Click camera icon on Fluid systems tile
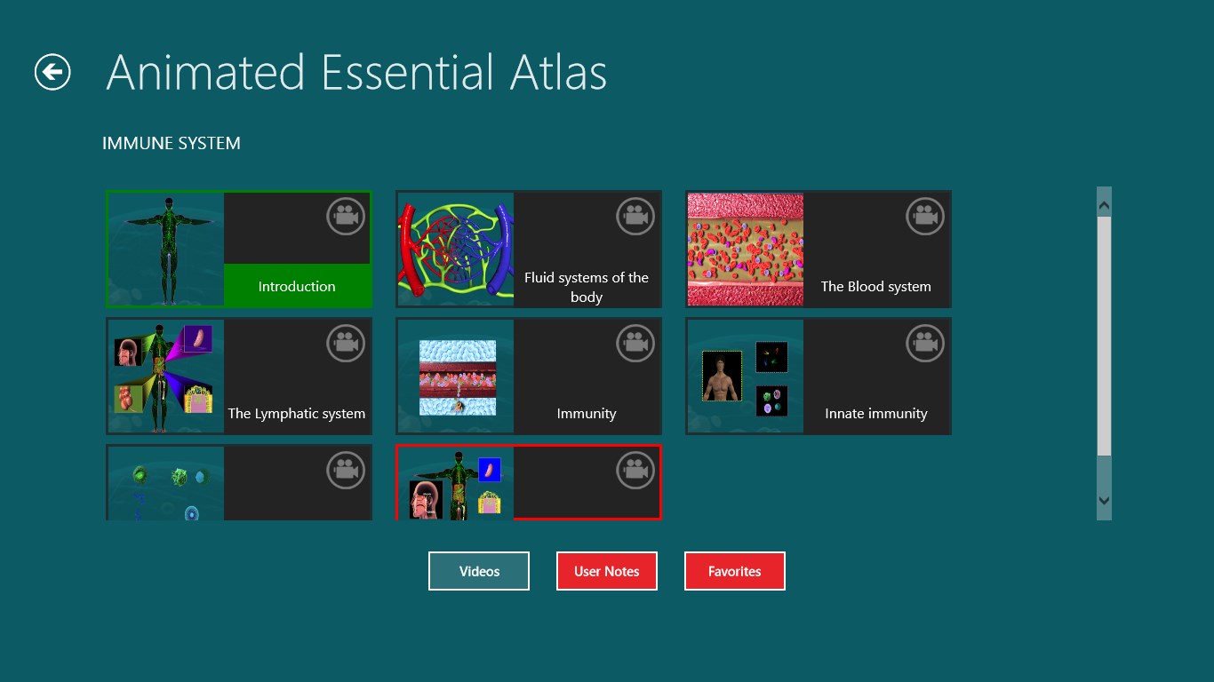Screen dimensions: 1214x682 635,217
